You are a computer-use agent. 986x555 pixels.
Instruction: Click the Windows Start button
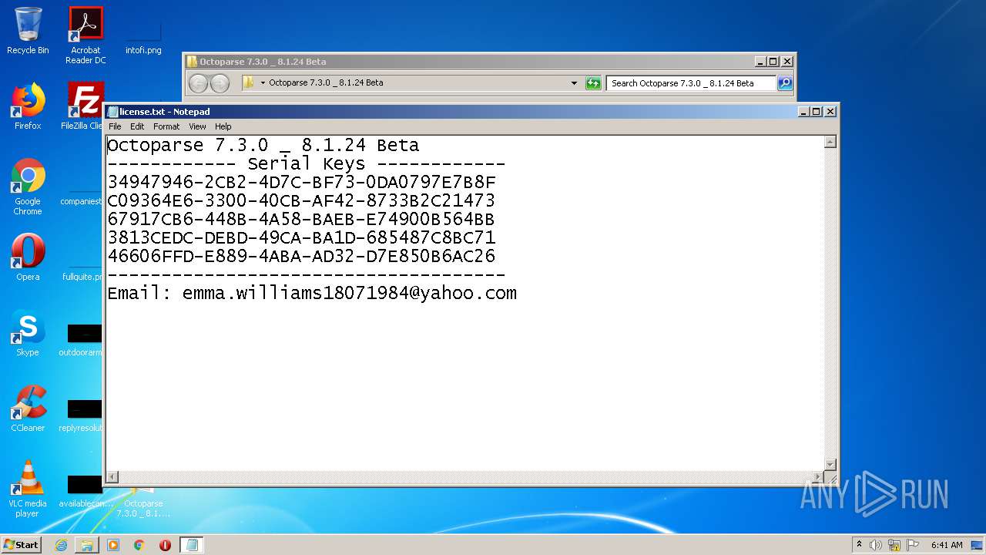pyautogui.click(x=21, y=545)
